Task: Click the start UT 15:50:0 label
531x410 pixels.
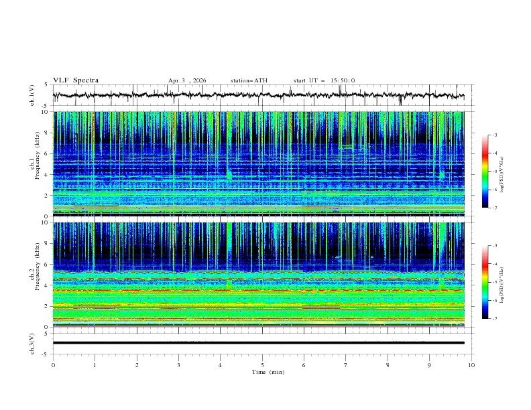Action: click(x=324, y=80)
